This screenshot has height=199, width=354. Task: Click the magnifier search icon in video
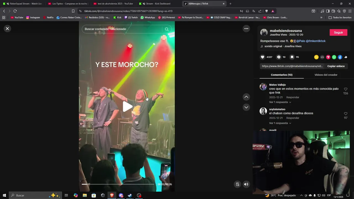(x=166, y=29)
